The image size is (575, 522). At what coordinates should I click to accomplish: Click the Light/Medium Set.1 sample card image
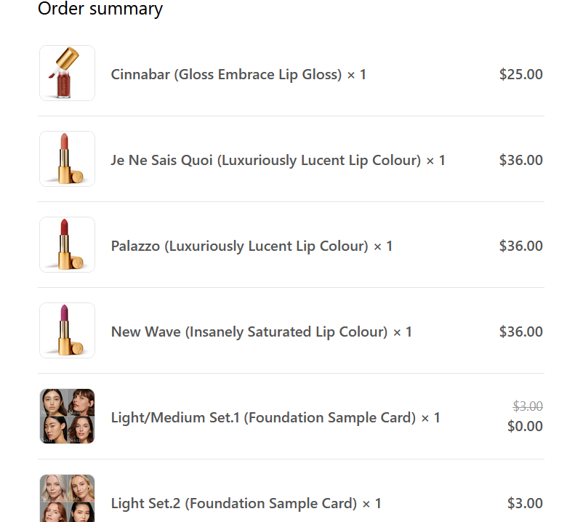[67, 417]
